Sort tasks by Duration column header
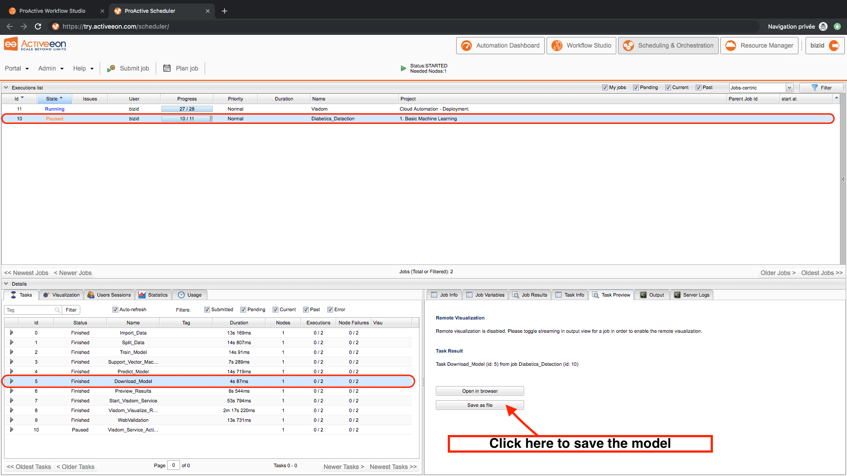This screenshot has height=476, width=847. pyautogui.click(x=239, y=323)
